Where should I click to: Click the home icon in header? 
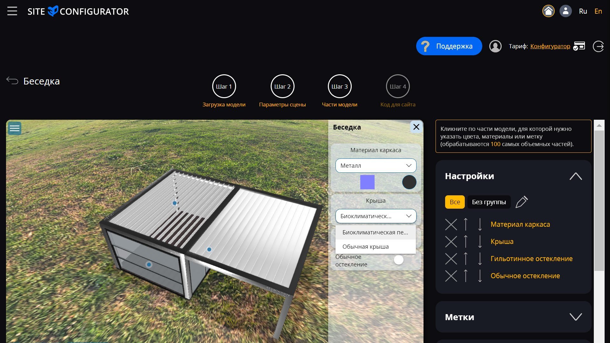coord(548,11)
